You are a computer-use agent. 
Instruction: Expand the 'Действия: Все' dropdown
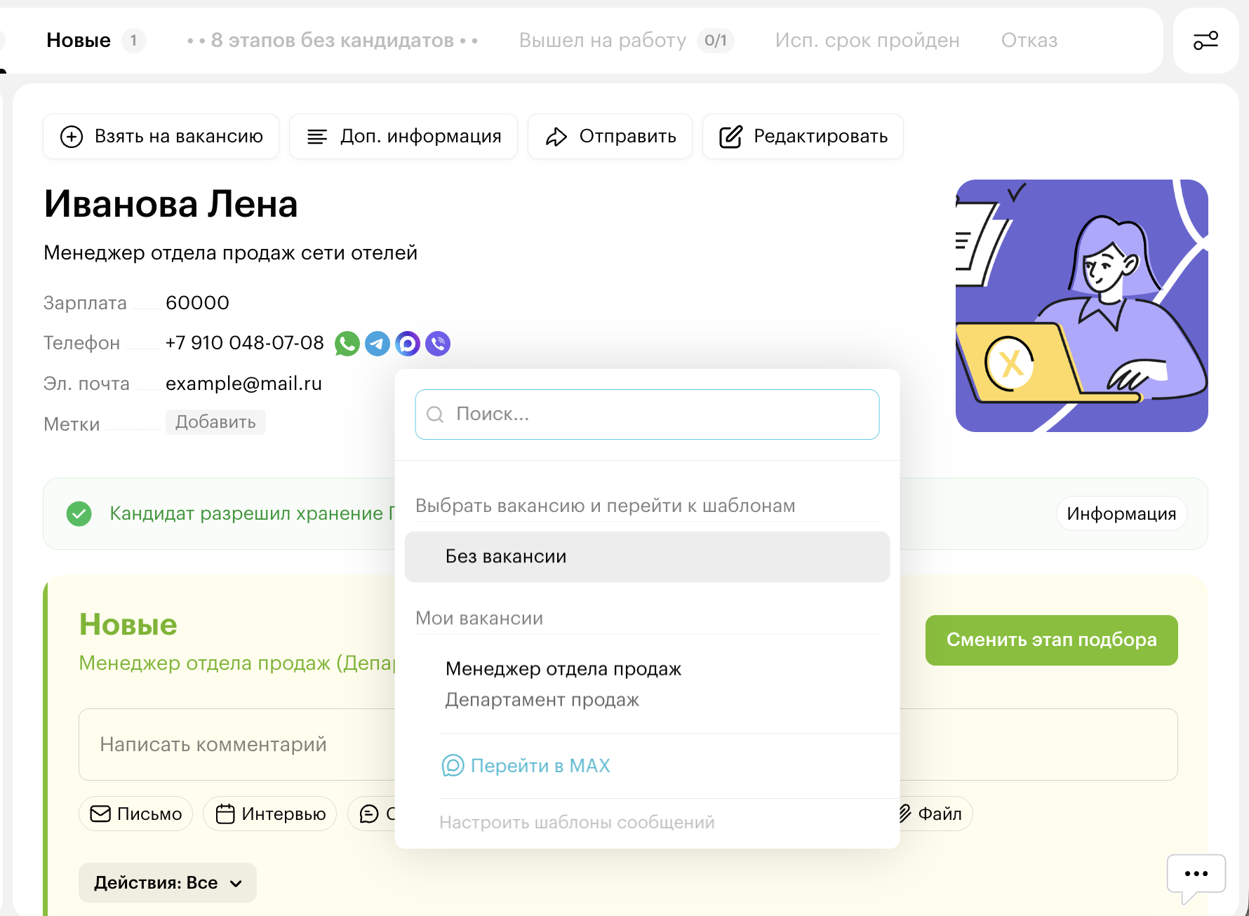[168, 882]
